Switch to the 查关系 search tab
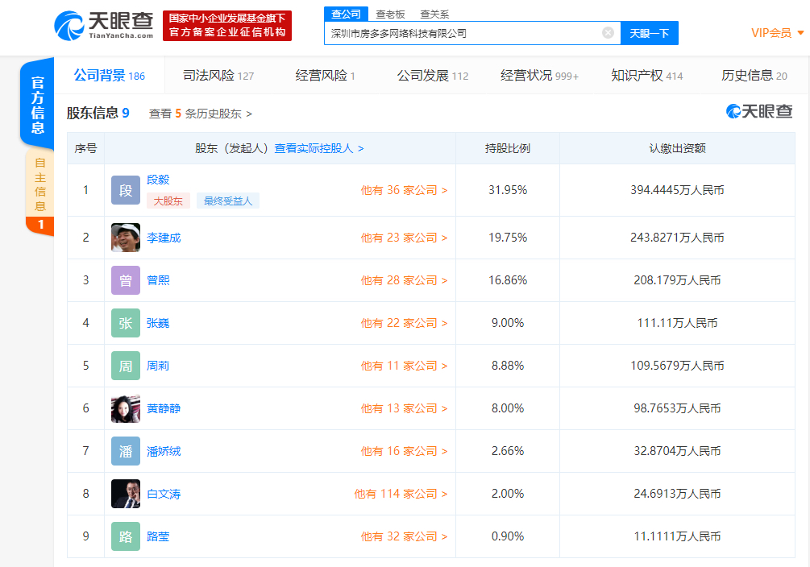Viewport: 810px width, 567px height. tap(434, 14)
